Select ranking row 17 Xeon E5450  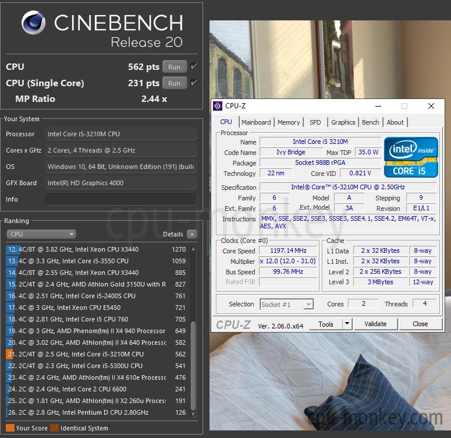click(97, 308)
